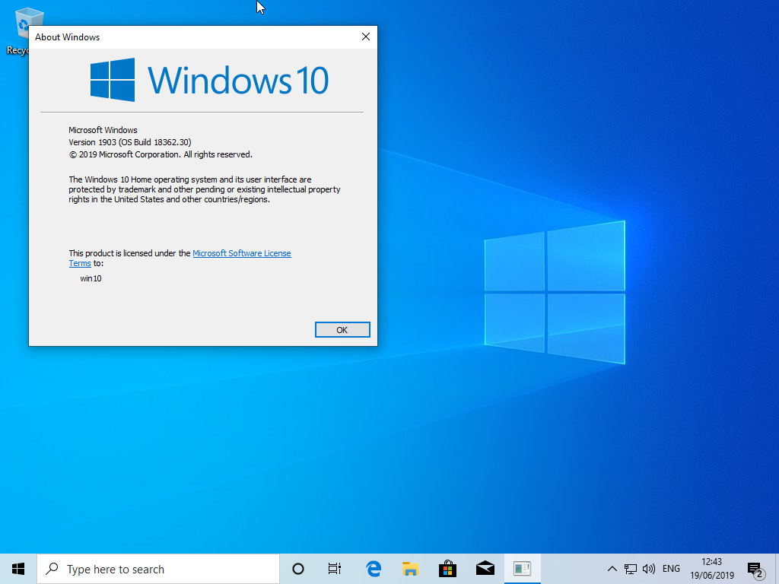The width and height of the screenshot is (779, 584).
Task: Open network status tray icon
Action: pyautogui.click(x=631, y=569)
